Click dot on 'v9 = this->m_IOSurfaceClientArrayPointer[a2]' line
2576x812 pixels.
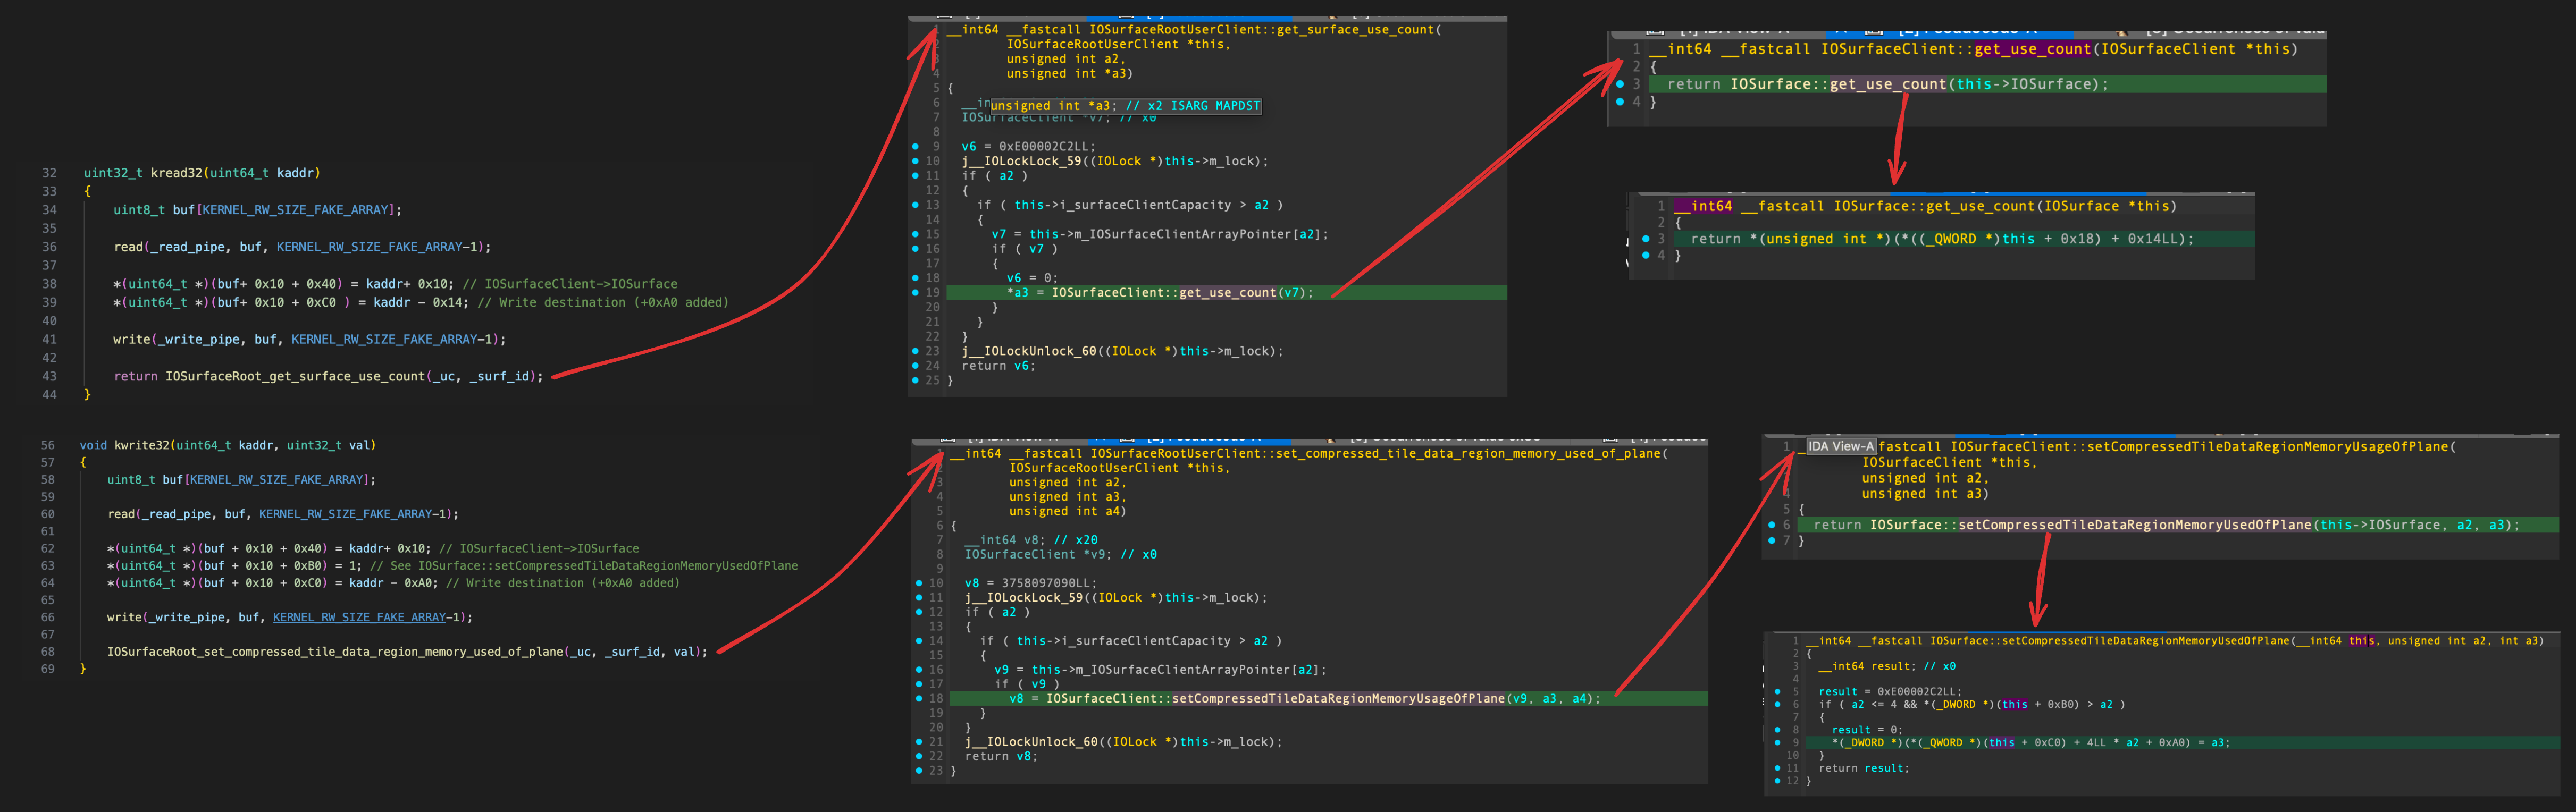click(918, 670)
